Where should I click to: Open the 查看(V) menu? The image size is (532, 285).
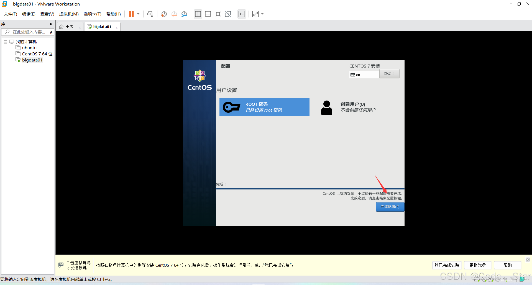click(x=47, y=14)
